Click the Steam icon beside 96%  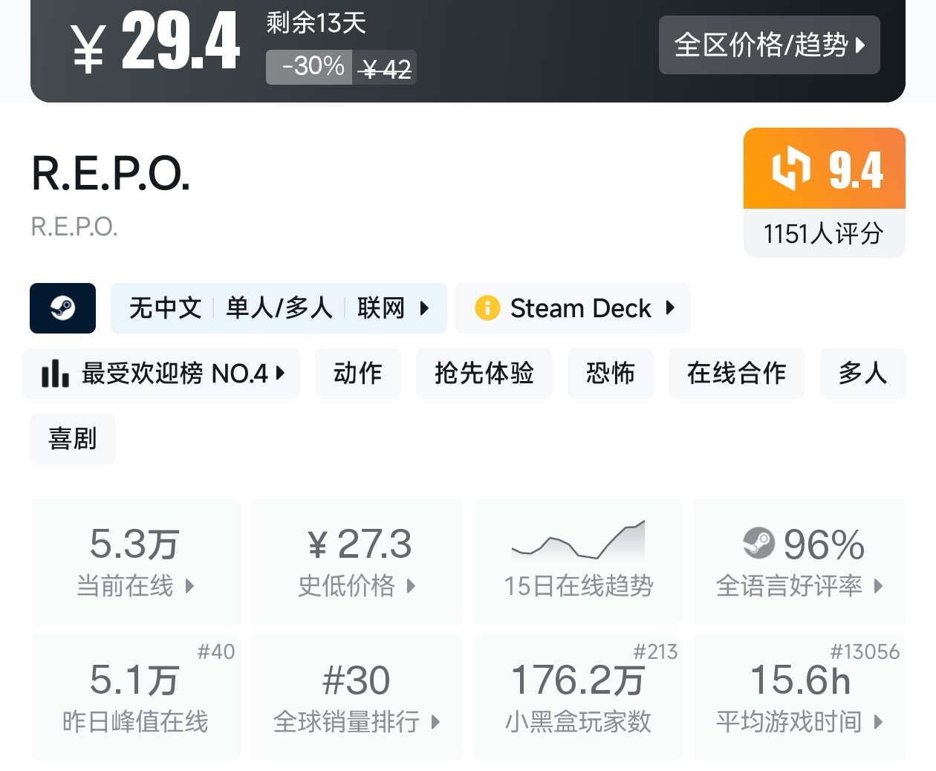[758, 543]
